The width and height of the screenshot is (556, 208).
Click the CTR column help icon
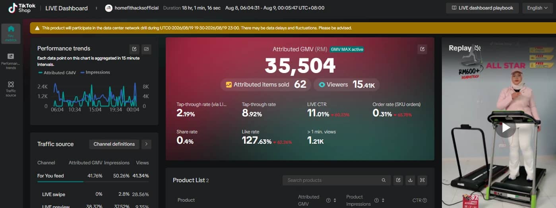tap(425, 200)
